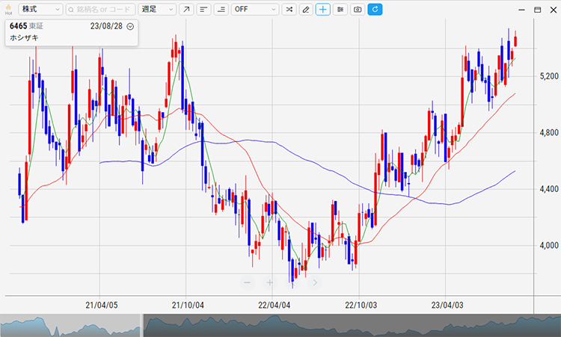
Task: Expand the 6465 ホシザキ info panel chevron
Action: (131, 26)
